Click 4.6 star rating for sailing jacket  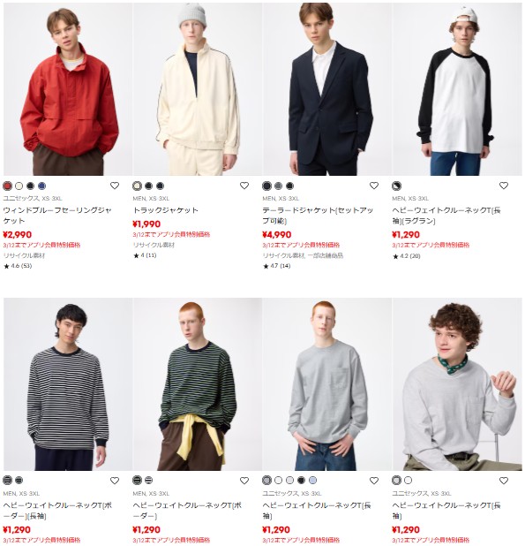click(18, 266)
